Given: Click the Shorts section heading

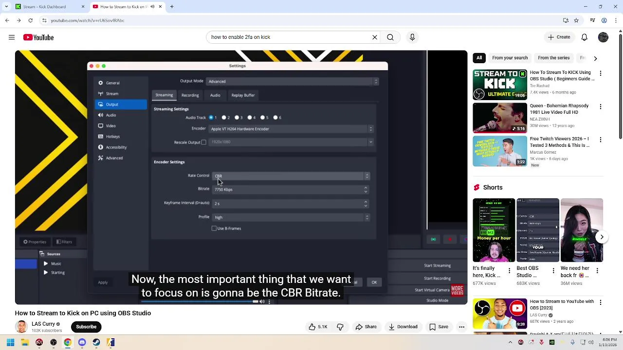Looking at the screenshot, I should [x=493, y=187].
